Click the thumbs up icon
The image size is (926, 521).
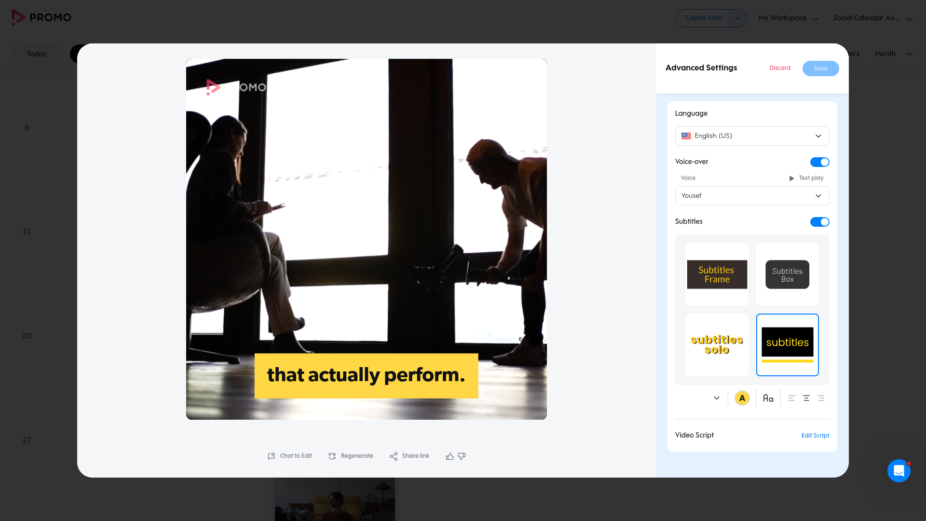pos(449,456)
